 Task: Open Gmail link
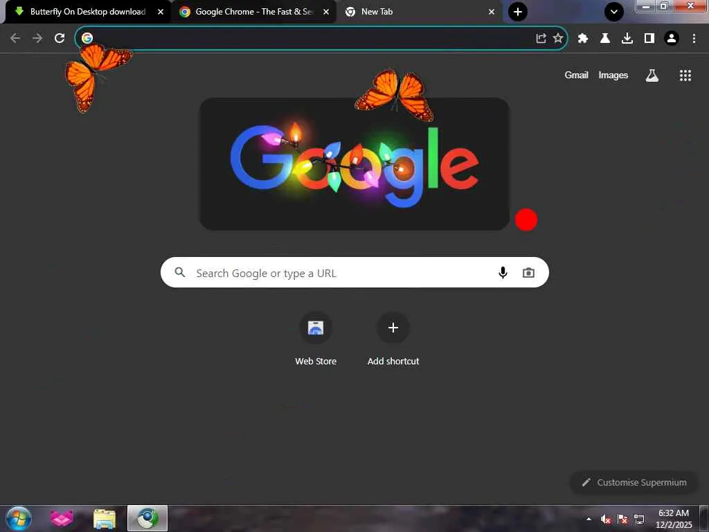click(576, 75)
